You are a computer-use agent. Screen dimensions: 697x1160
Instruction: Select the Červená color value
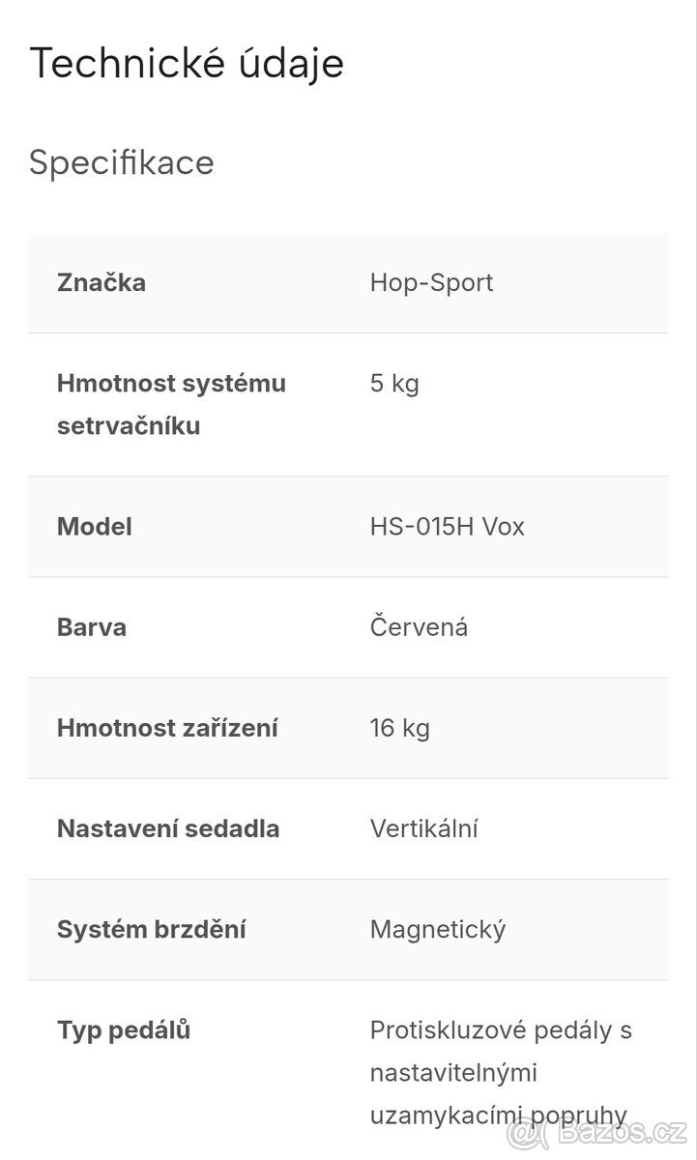click(x=419, y=627)
